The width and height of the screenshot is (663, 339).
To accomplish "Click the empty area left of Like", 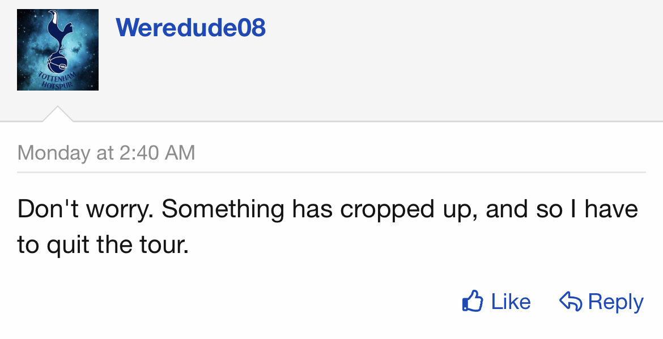I will point(237,302).
